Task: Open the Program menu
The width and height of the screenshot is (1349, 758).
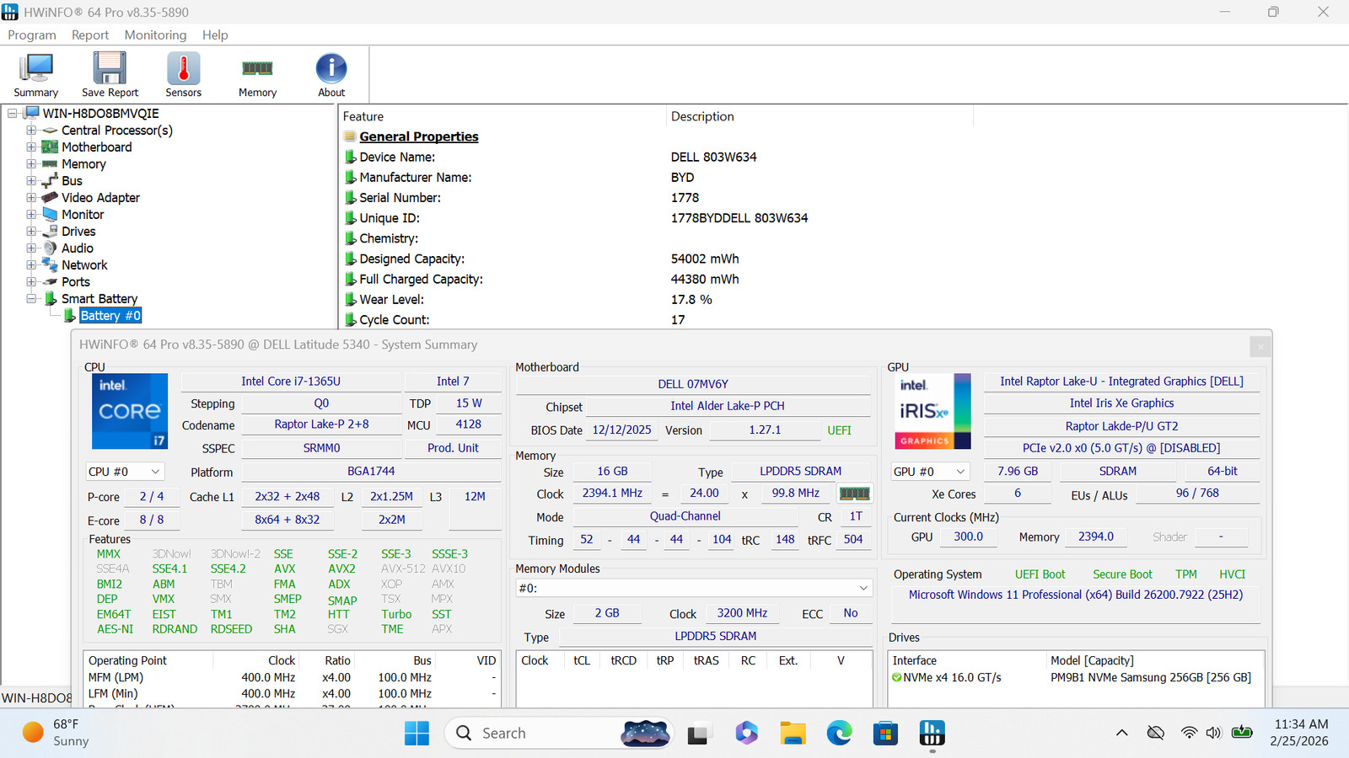Action: [x=32, y=35]
